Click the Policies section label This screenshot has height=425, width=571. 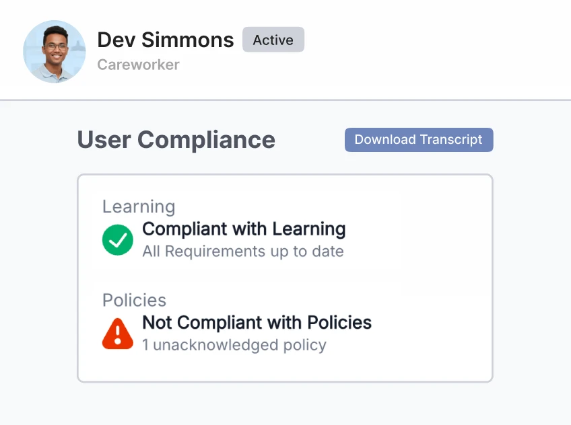coord(135,301)
